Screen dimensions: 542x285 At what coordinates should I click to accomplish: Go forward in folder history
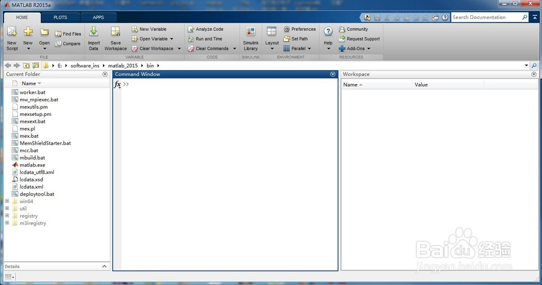[x=17, y=66]
